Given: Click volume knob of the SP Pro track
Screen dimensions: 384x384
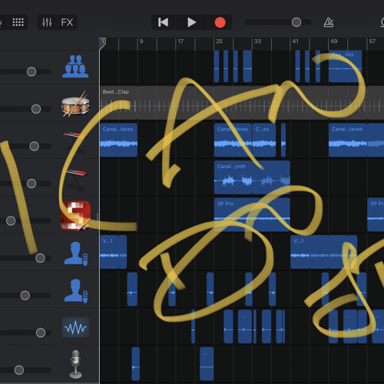Looking at the screenshot, I should [x=11, y=220].
